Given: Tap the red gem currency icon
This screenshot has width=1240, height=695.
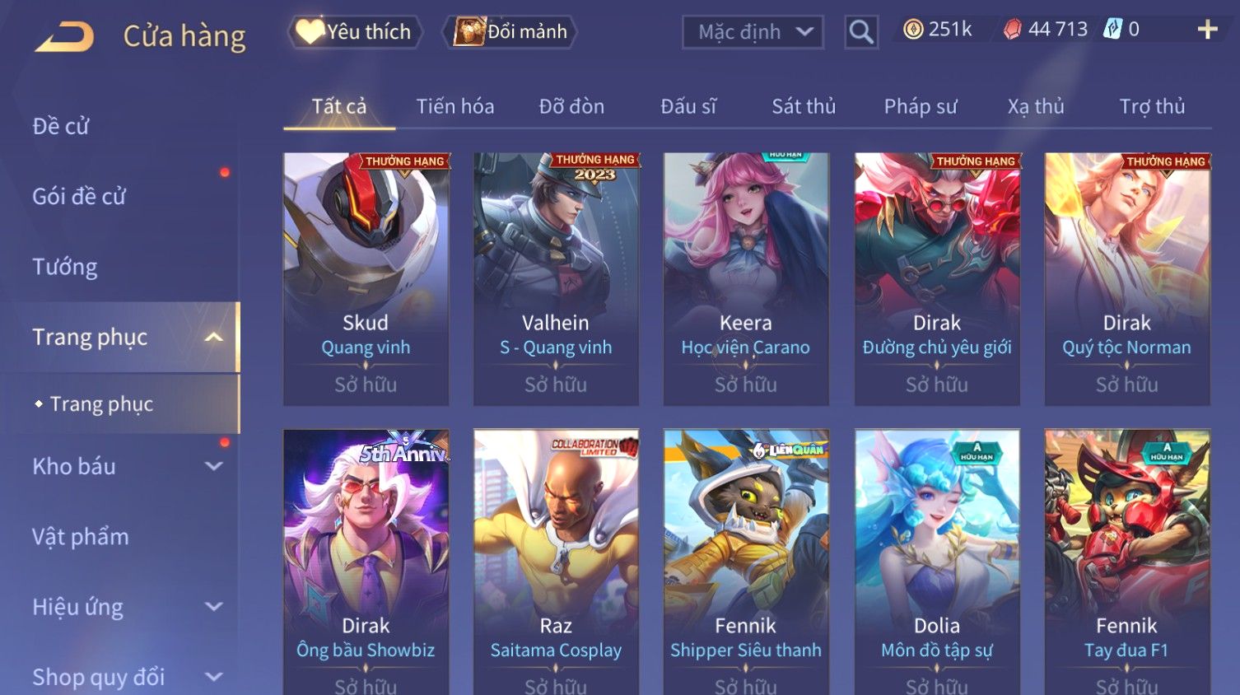Looking at the screenshot, I should (x=1013, y=30).
